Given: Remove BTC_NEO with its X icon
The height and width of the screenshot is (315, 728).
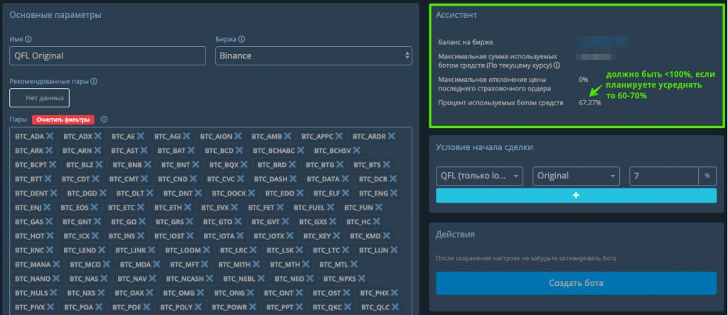Looking at the screenshot, I should tap(309, 279).
